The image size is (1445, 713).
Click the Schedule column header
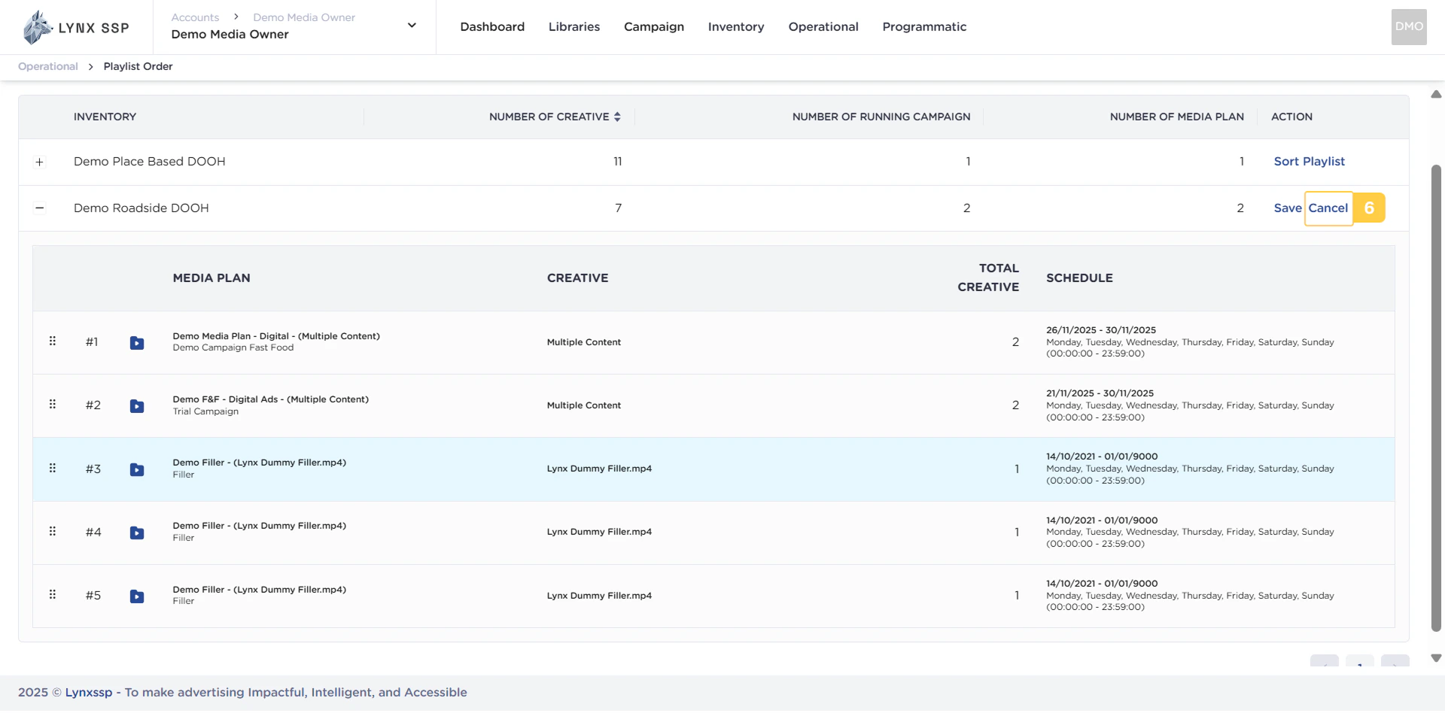click(x=1079, y=278)
